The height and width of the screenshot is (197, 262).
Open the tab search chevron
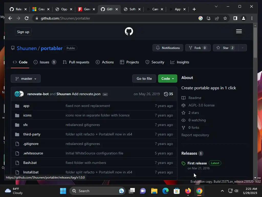(x=216, y=6)
